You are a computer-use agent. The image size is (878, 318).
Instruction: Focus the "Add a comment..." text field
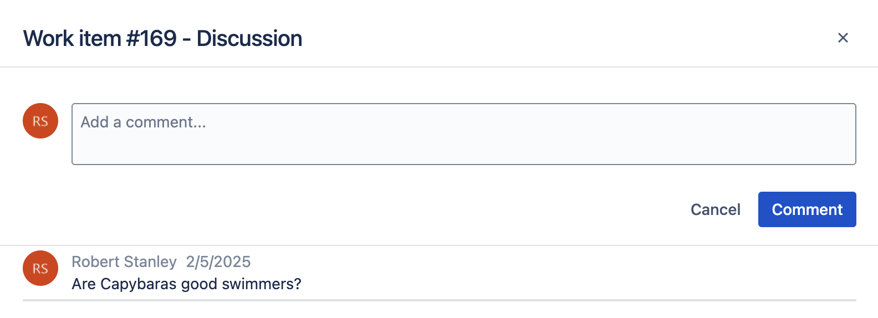coord(463,134)
